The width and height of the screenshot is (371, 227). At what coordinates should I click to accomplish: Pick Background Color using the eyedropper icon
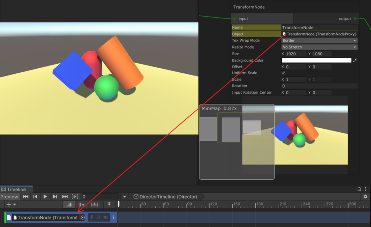pyautogui.click(x=355, y=60)
